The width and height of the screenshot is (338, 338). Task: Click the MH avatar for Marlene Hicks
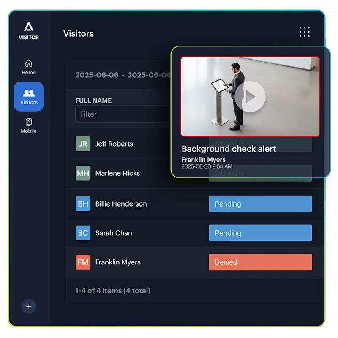click(83, 173)
